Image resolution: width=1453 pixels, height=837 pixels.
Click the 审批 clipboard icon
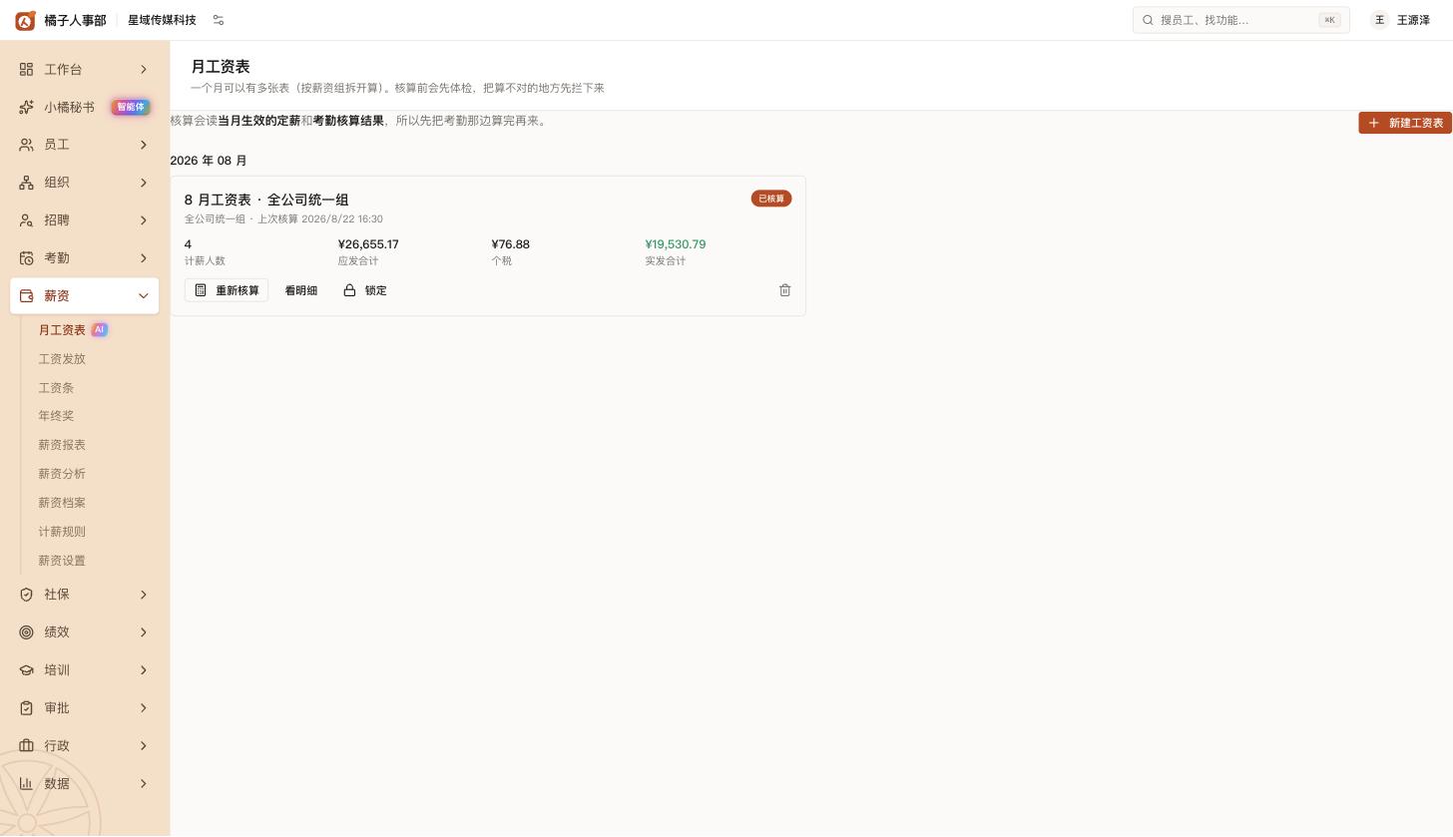(x=27, y=708)
